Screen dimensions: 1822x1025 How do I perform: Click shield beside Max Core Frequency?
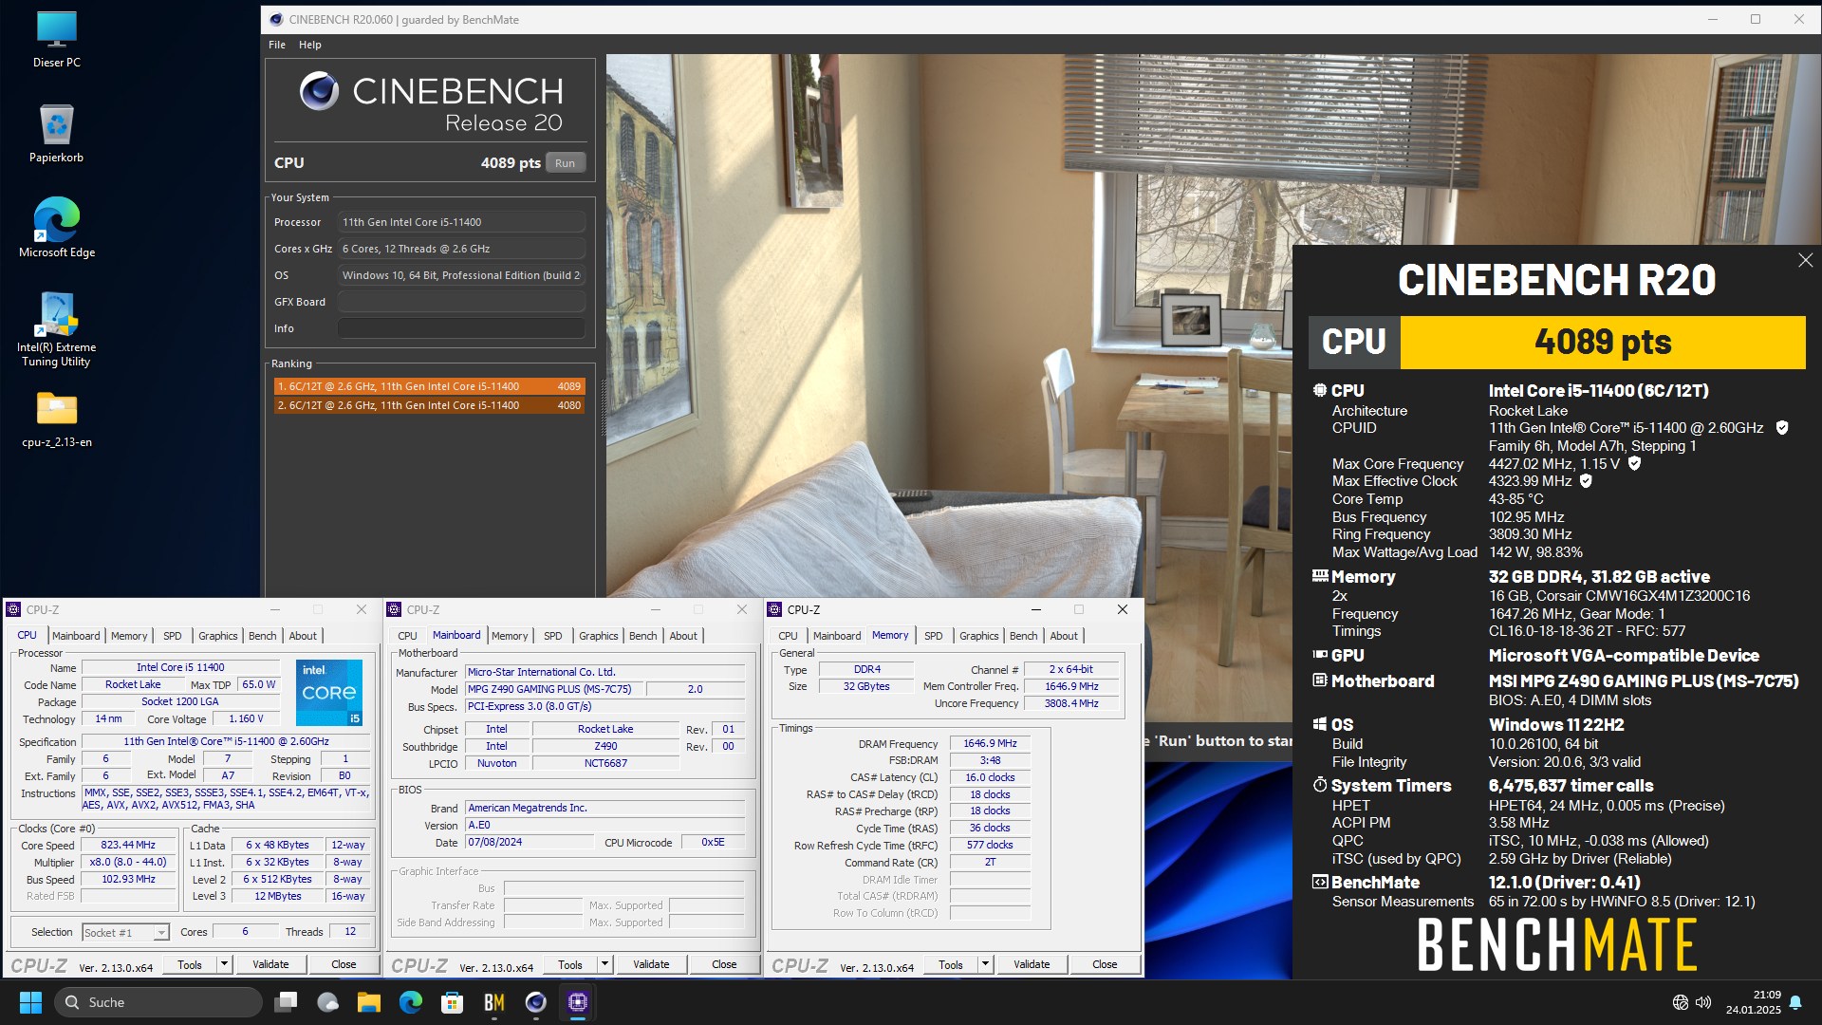click(1634, 464)
